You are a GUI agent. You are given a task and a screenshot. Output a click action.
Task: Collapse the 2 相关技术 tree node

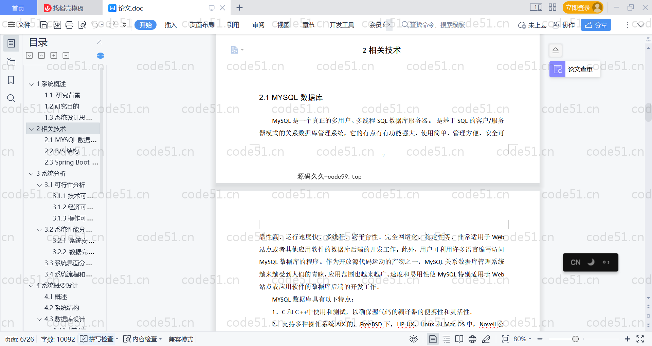pyautogui.click(x=31, y=129)
